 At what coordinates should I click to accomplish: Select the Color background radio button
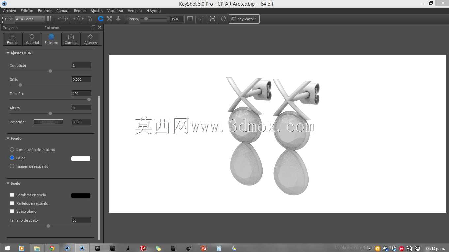point(12,158)
